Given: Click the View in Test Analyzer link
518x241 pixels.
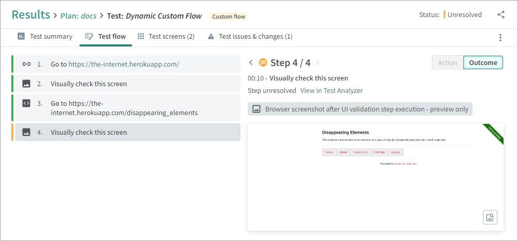Looking at the screenshot, I should pyautogui.click(x=331, y=91).
